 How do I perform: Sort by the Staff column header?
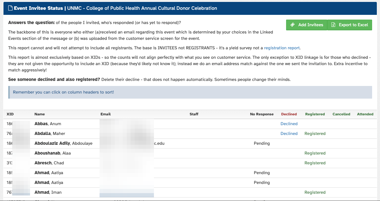[194, 114]
